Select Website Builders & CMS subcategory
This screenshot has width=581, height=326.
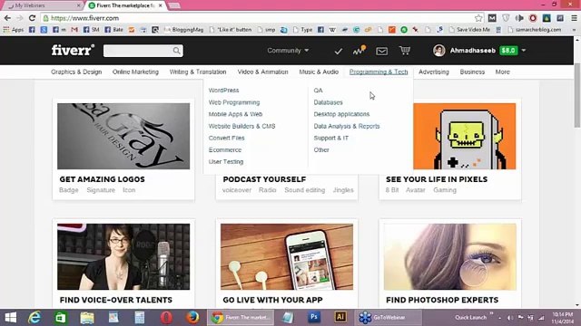click(241, 126)
